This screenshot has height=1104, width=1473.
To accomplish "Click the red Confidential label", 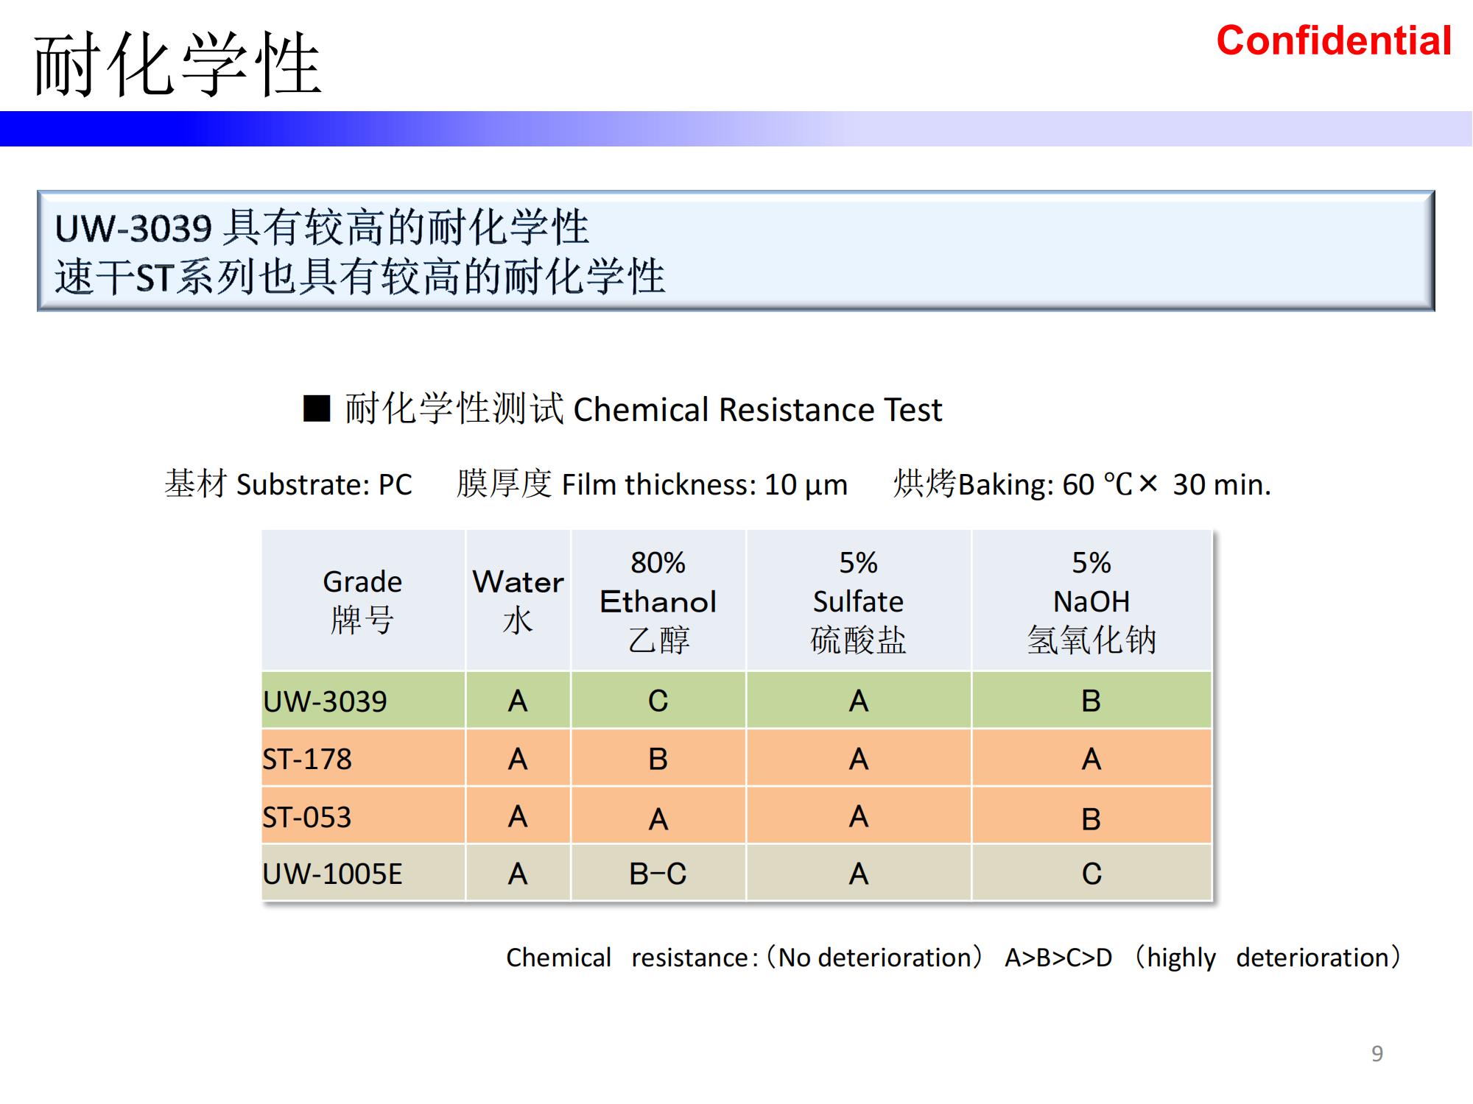I will click(1333, 41).
